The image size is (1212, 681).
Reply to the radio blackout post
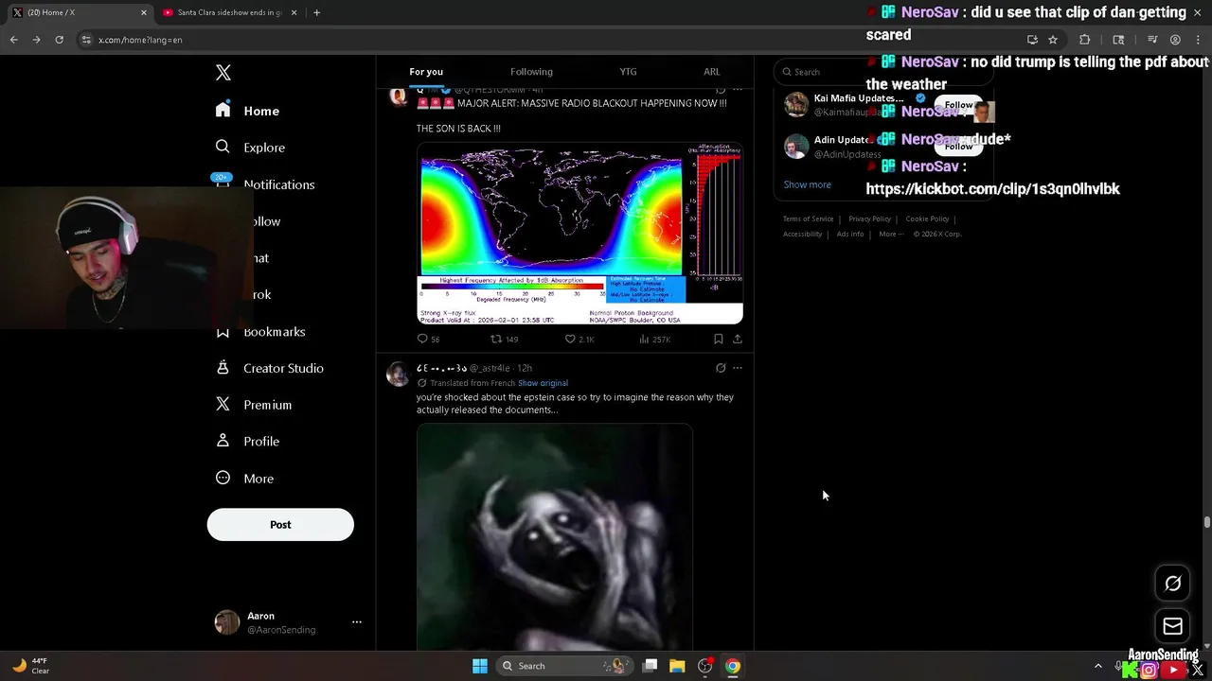422,339
